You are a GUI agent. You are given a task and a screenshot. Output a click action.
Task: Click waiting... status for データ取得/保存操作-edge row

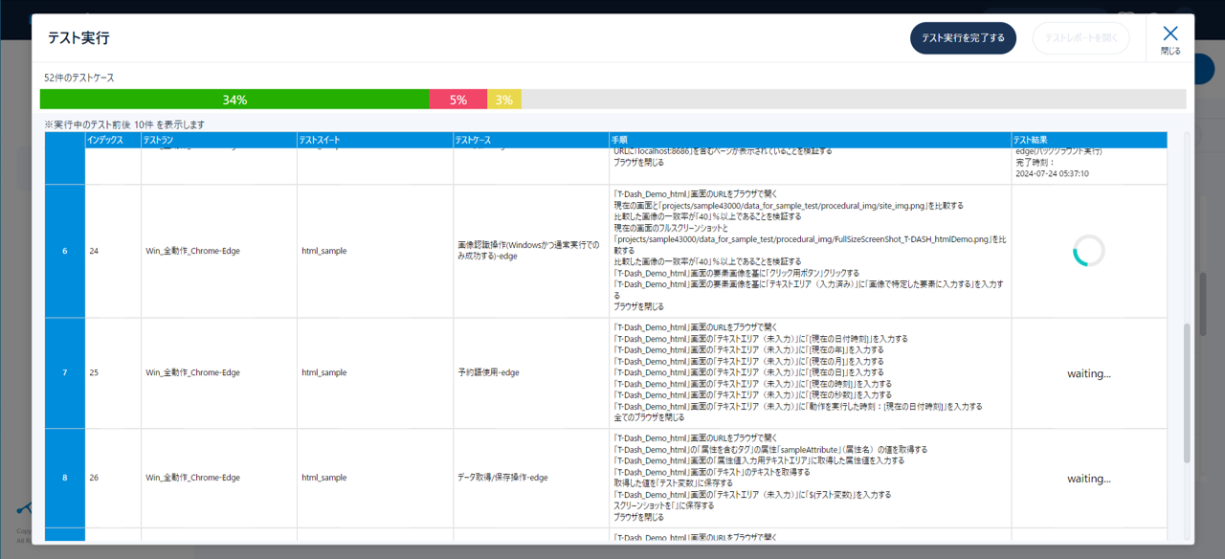[x=1088, y=479]
